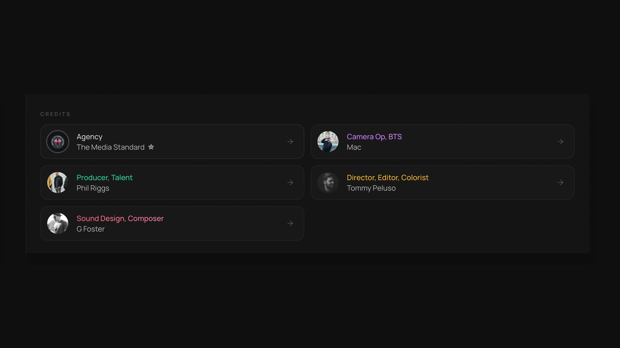Image resolution: width=620 pixels, height=348 pixels.
Task: Click the arrow on G Foster's card
Action: click(x=290, y=223)
